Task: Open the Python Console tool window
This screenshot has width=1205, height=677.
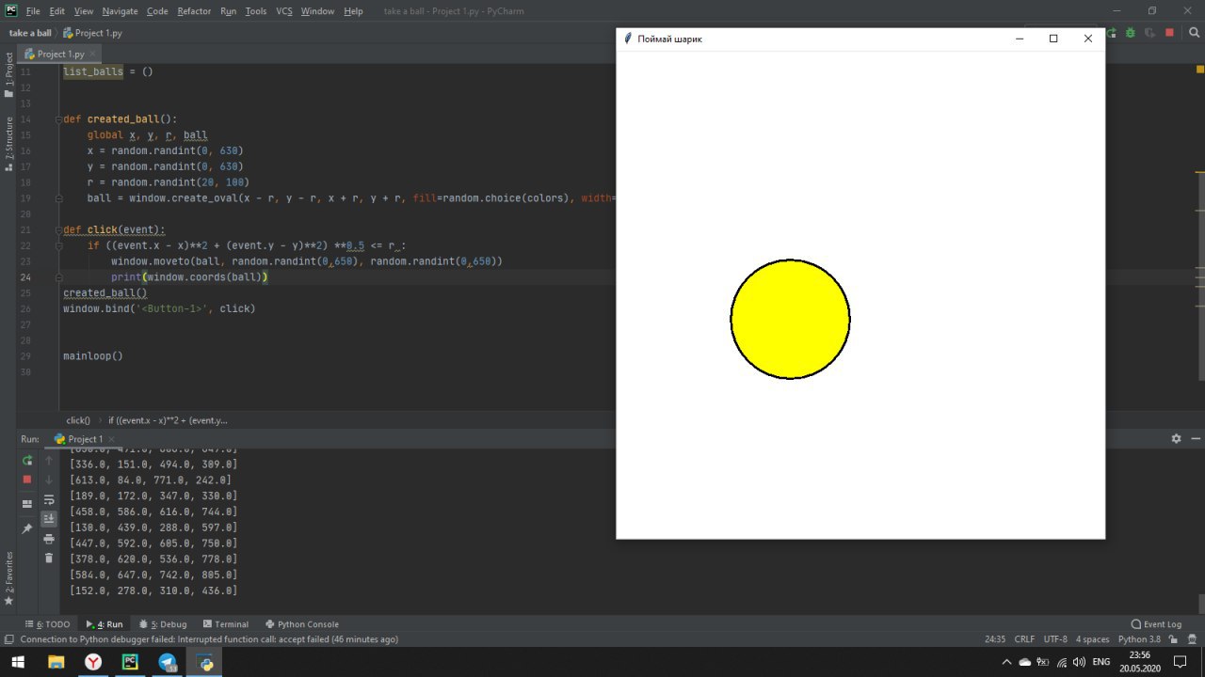Action: point(302,624)
